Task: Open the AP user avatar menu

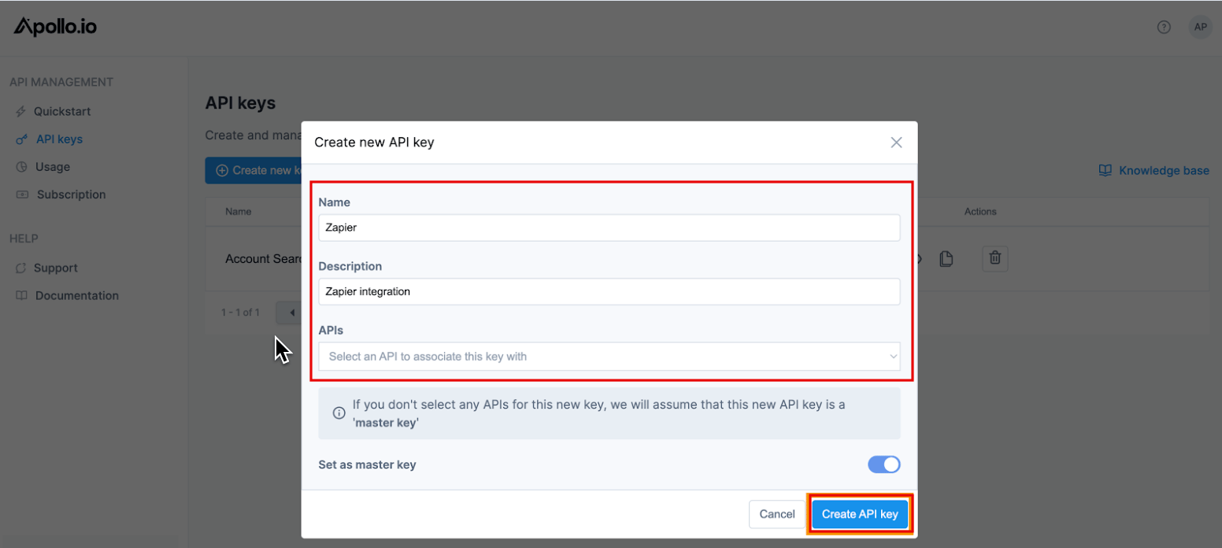Action: [1200, 28]
